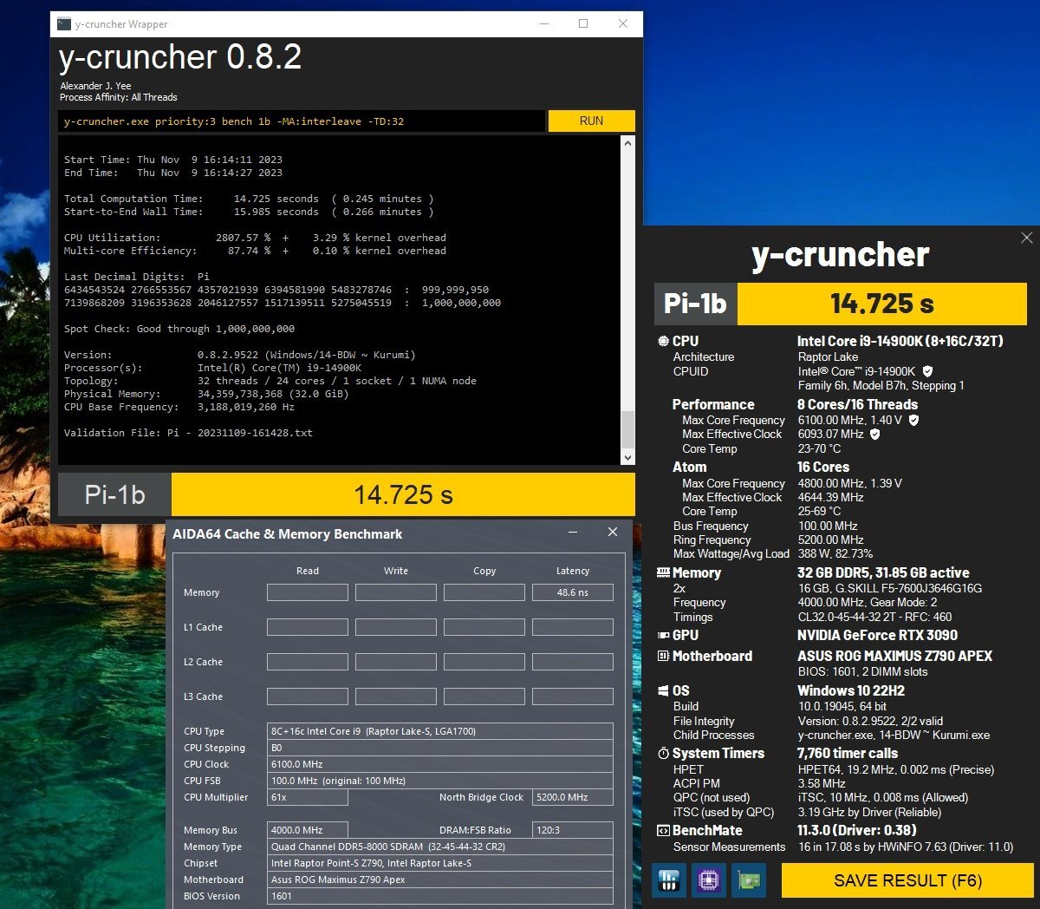Viewport: 1040px width, 909px height.
Task: Click the AIDA64 L2 Cache Write result box
Action: pyautogui.click(x=396, y=662)
